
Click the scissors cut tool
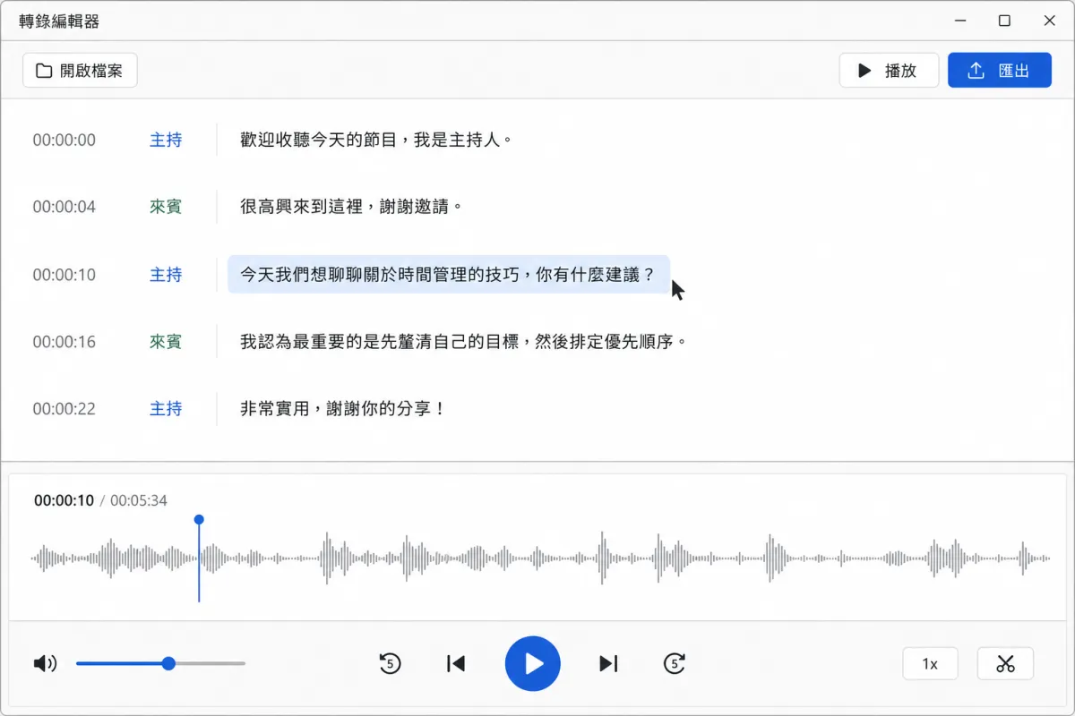1005,663
